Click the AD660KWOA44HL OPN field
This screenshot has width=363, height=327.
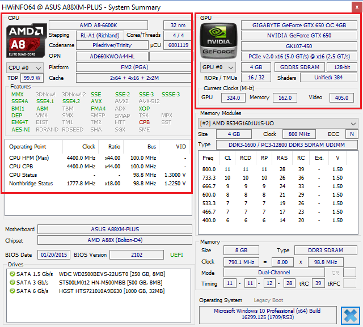112,57
